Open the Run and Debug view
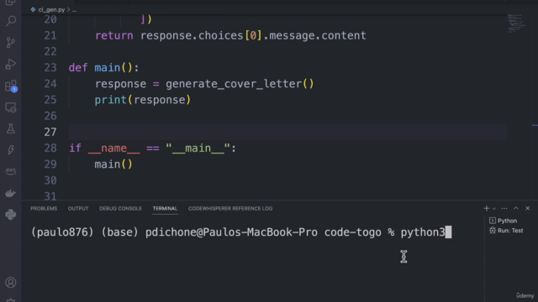 click(x=11, y=64)
